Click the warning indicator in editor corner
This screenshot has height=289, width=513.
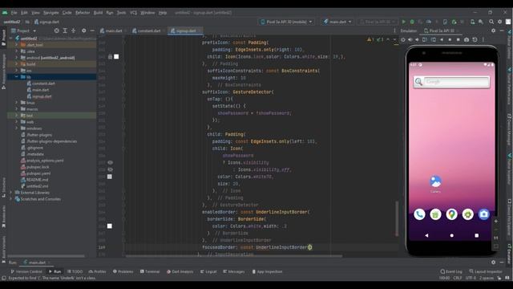click(x=370, y=39)
